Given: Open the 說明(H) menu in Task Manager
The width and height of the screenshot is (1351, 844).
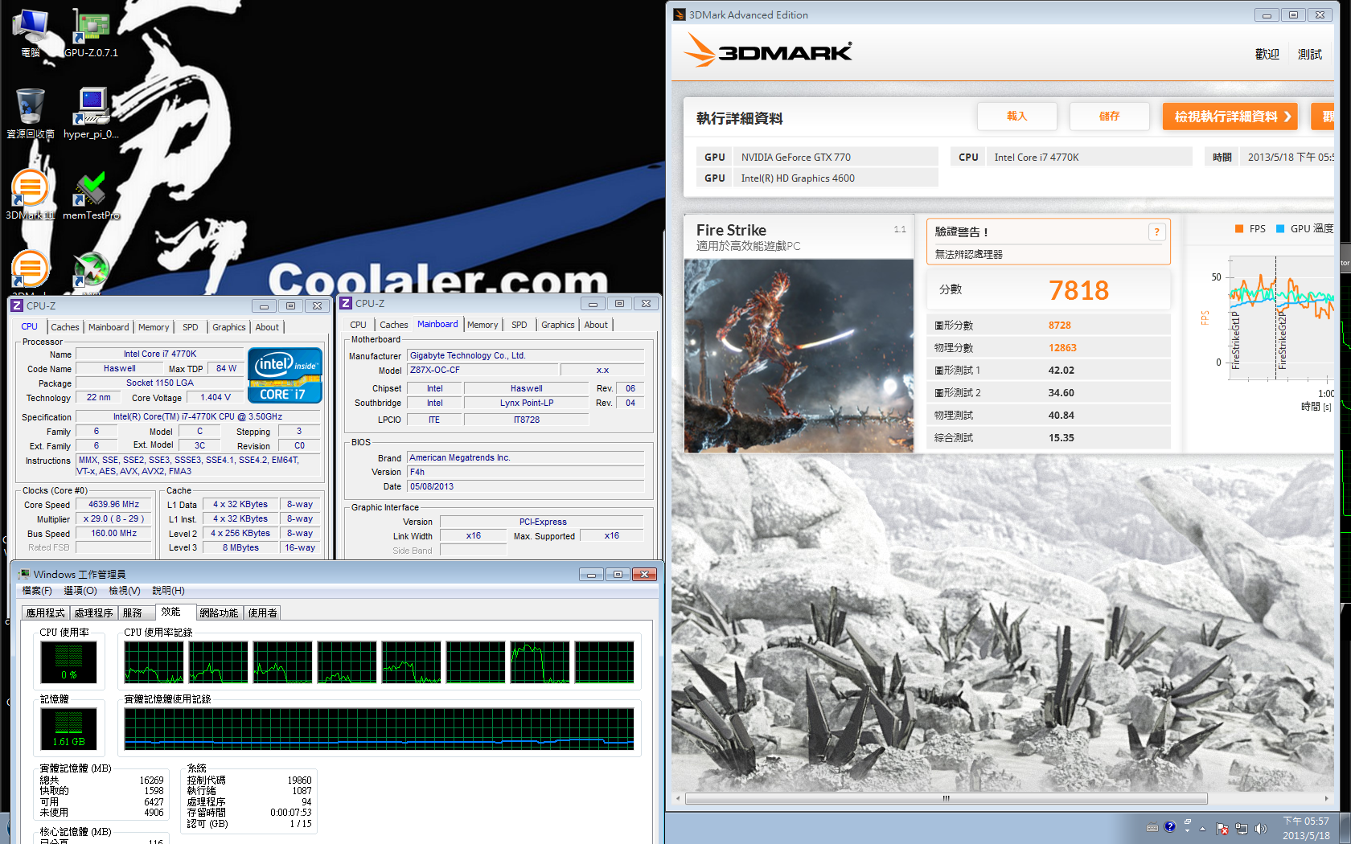Looking at the screenshot, I should (x=168, y=591).
